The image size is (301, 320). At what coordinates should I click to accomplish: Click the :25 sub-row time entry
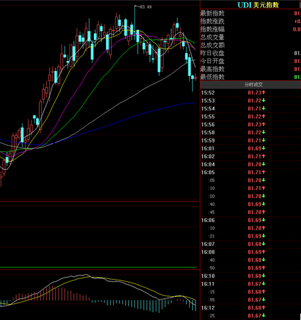coord(212,316)
